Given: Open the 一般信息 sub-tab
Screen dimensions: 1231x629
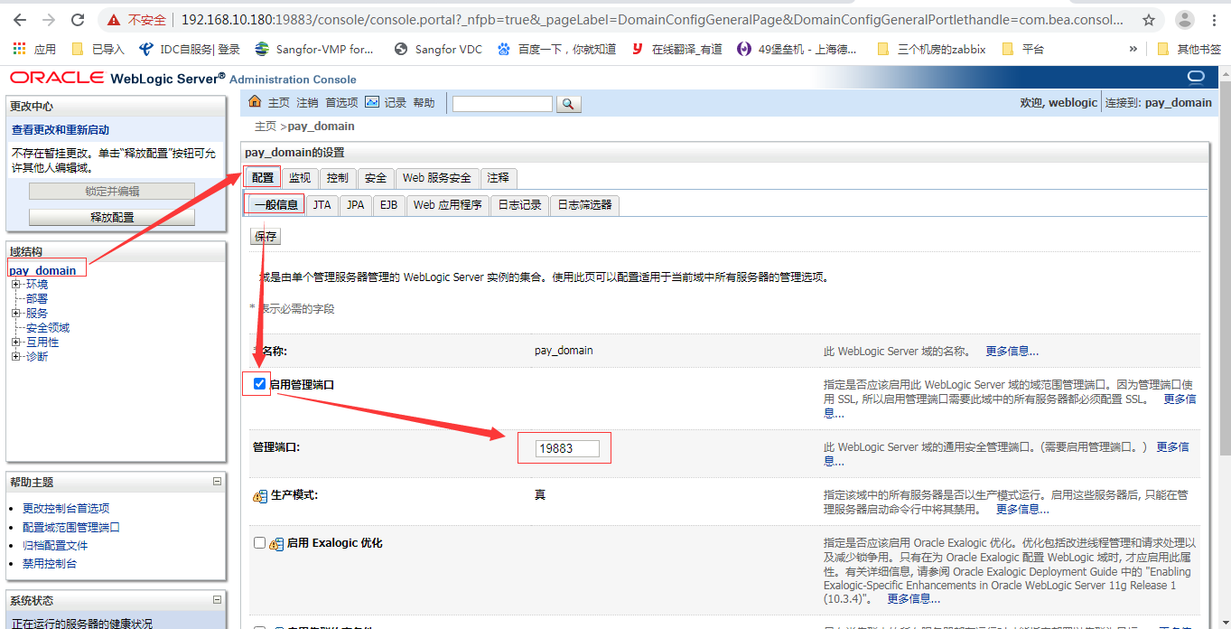Looking at the screenshot, I should pyautogui.click(x=275, y=205).
